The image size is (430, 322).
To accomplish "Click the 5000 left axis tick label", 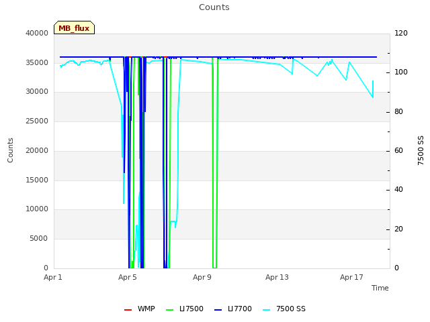I will pyautogui.click(x=39, y=239).
